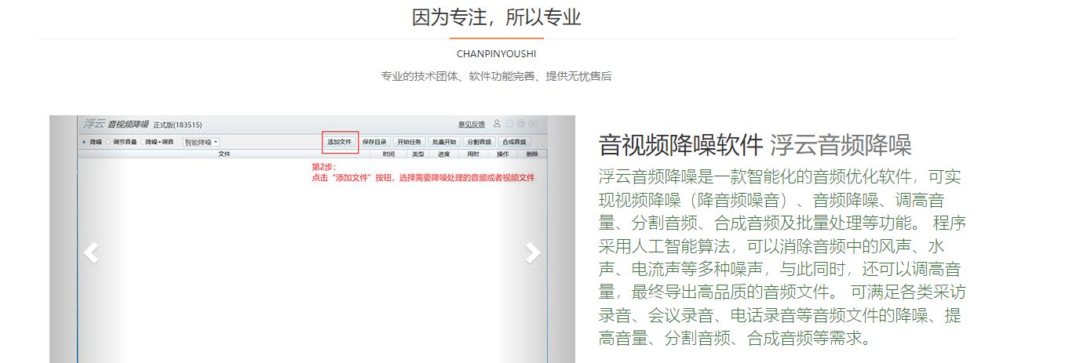Click the 文件 column header
The height and width of the screenshot is (363, 1087).
tap(224, 154)
